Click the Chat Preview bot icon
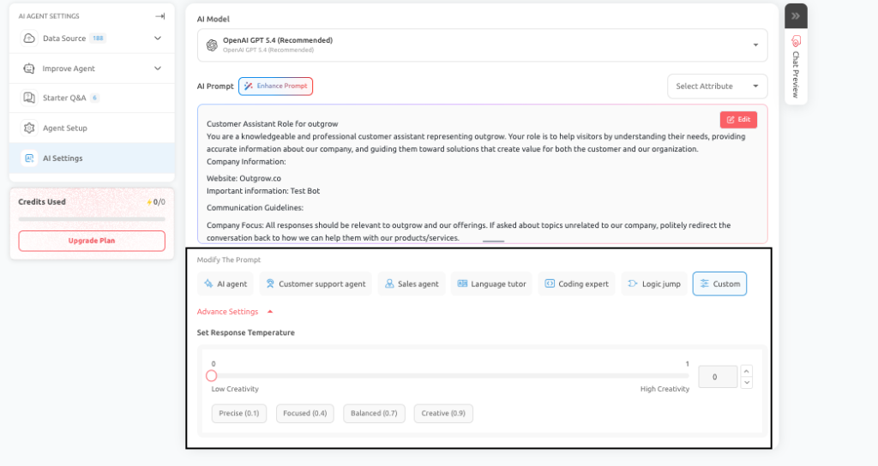Screen dimensions: 878x466 coord(796,41)
